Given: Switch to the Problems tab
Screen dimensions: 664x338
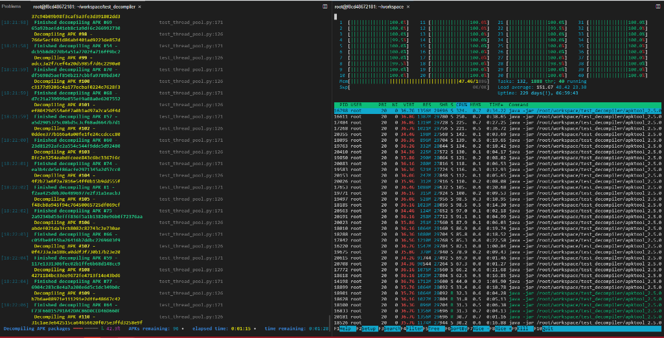Looking at the screenshot, I should (12, 6).
